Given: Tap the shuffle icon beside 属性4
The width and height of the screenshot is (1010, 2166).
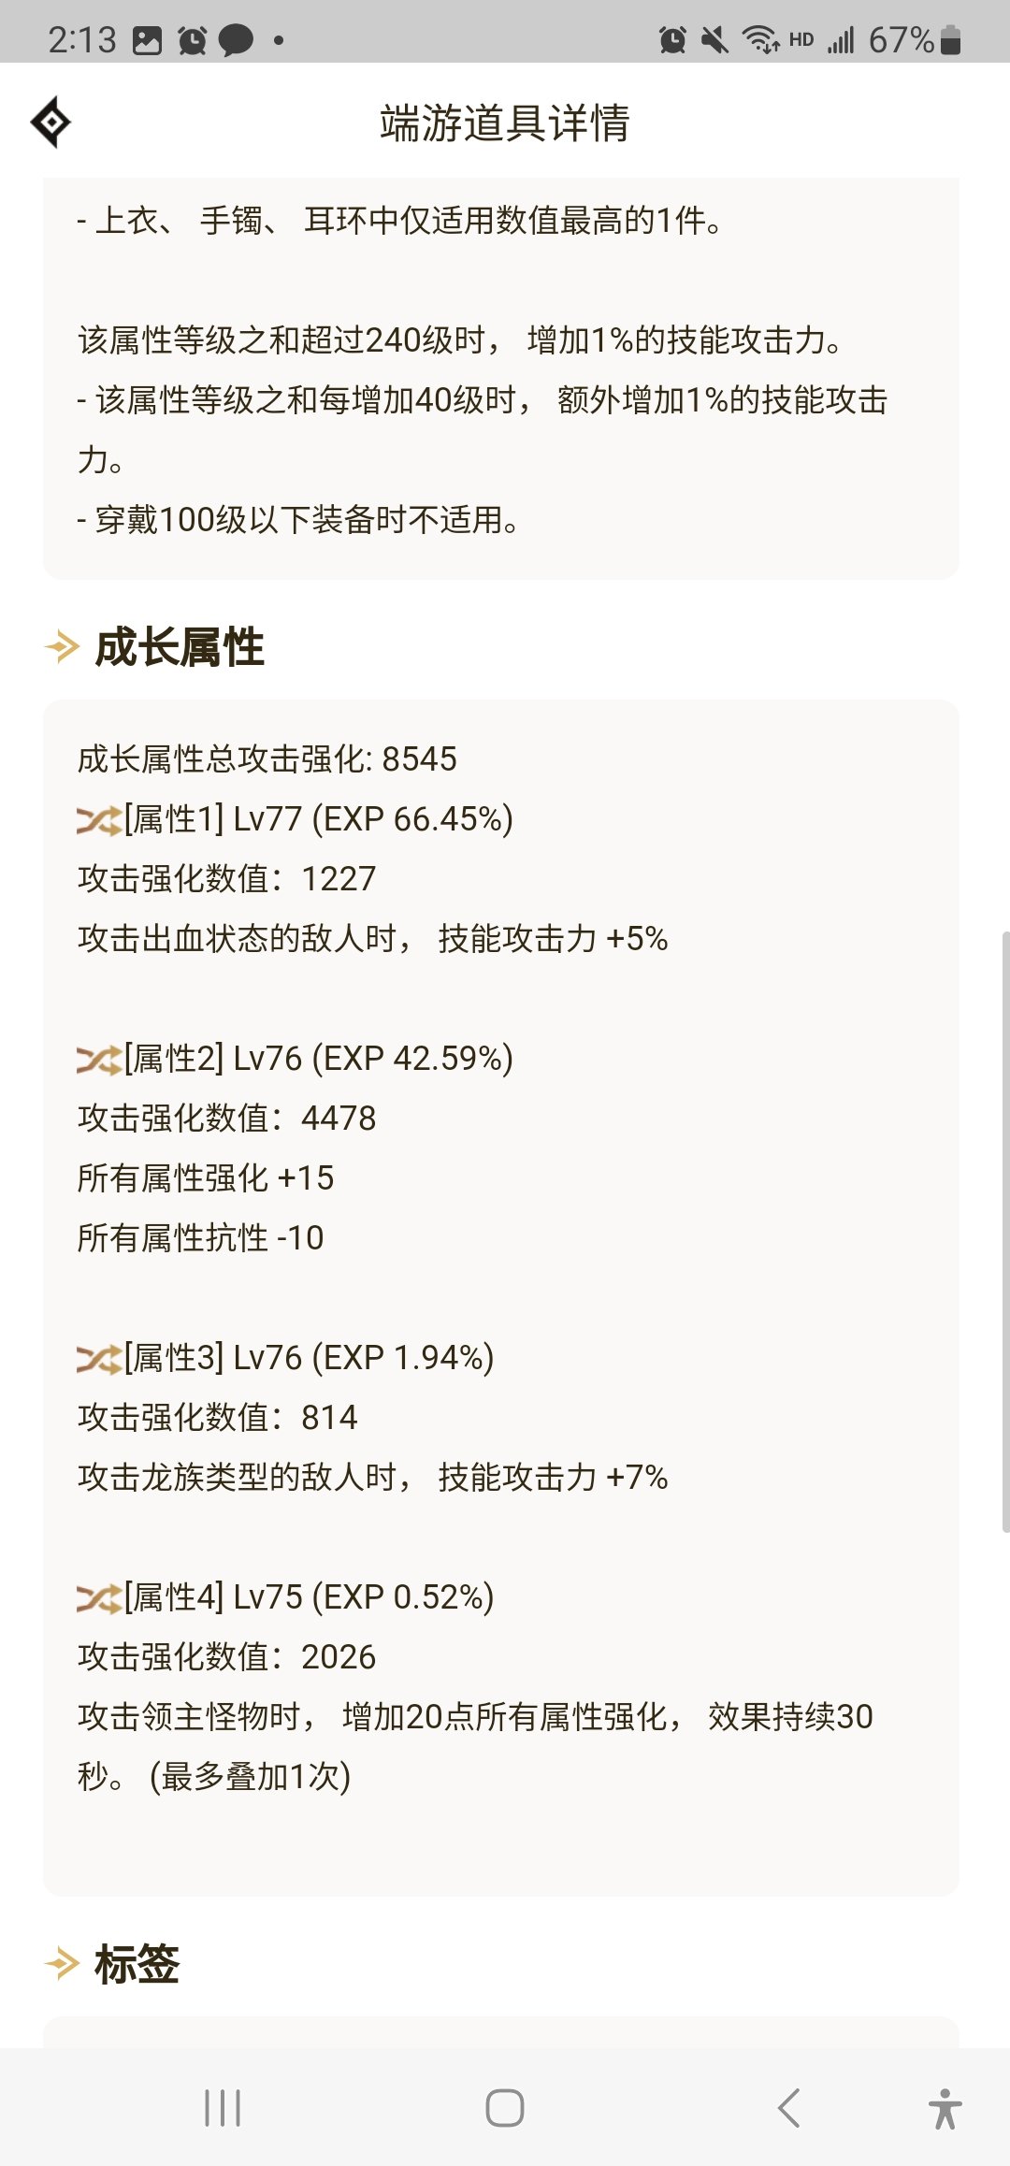Looking at the screenshot, I should [99, 1598].
